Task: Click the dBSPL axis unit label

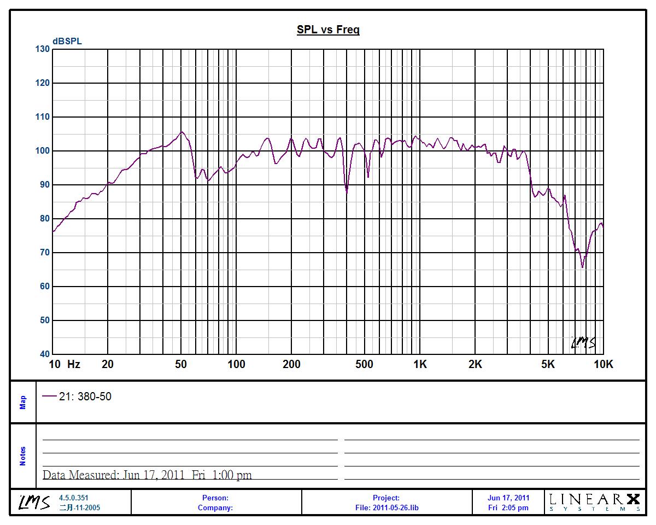Action: click(x=67, y=41)
